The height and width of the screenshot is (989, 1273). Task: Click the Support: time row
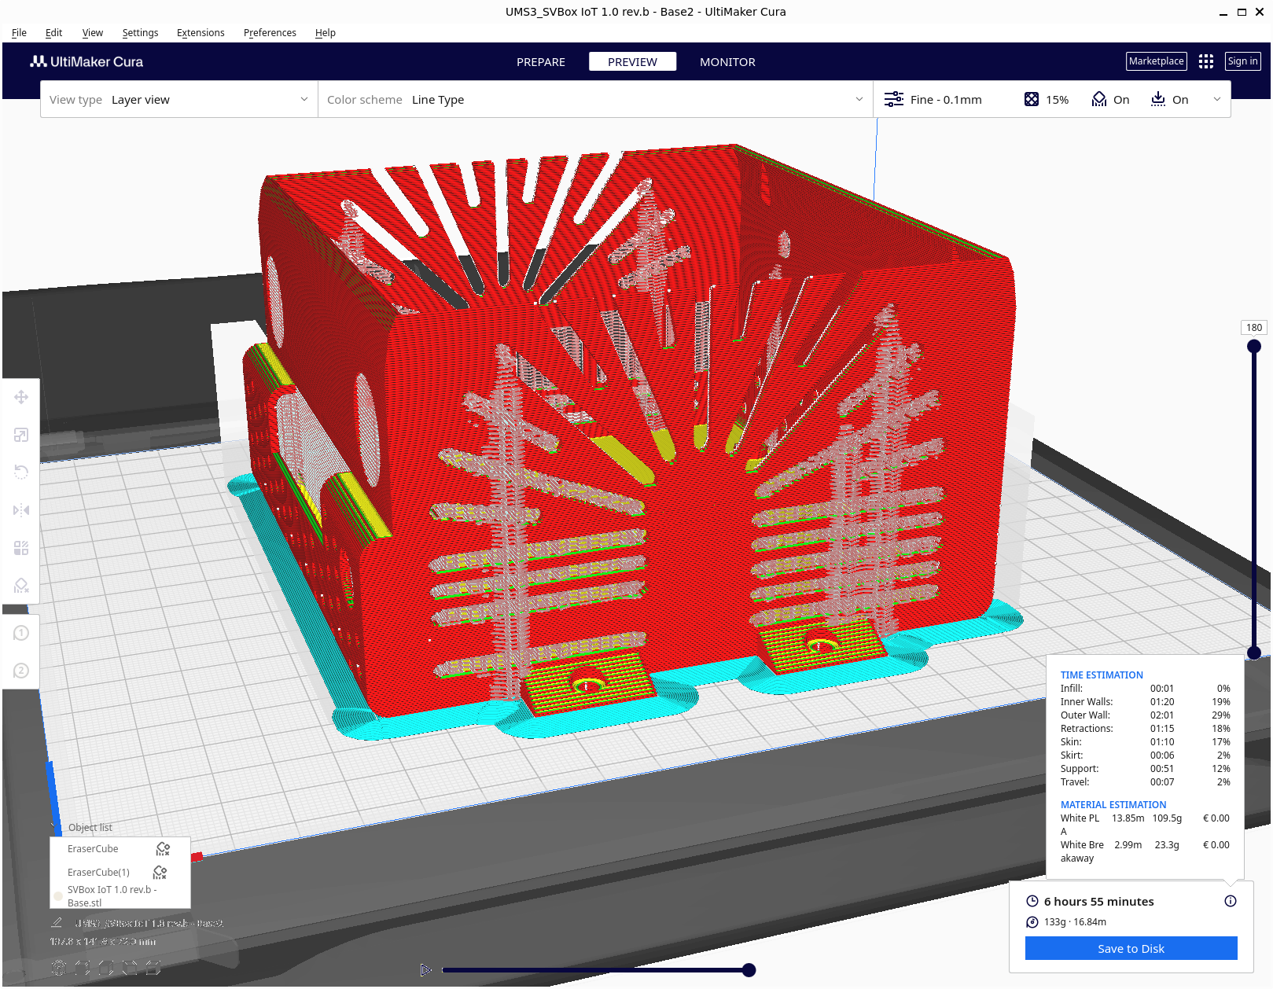point(1145,769)
